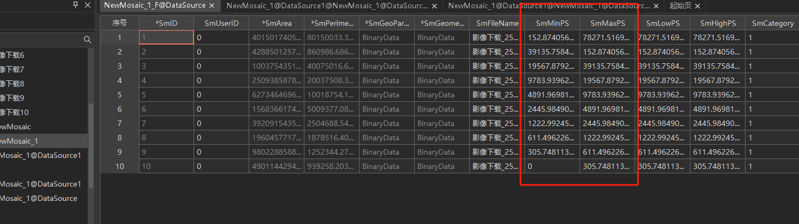Select row header number 10
Image resolution: width=799 pixels, height=224 pixels.
120,166
